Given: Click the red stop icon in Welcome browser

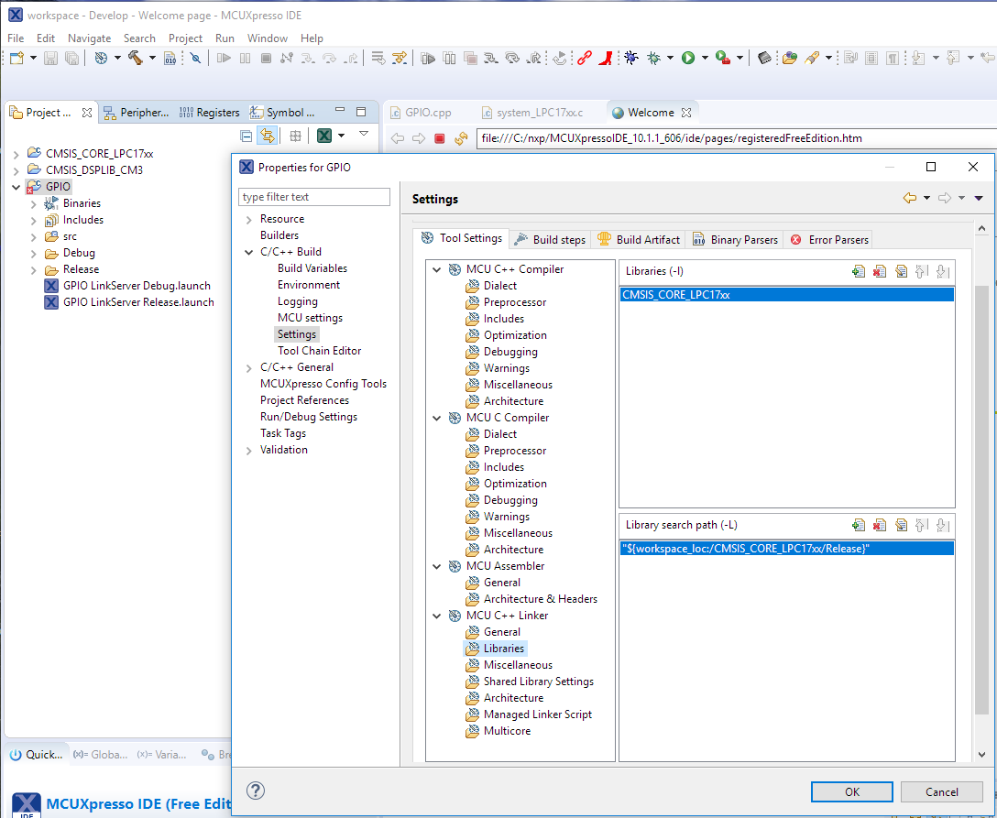Looking at the screenshot, I should (x=439, y=138).
